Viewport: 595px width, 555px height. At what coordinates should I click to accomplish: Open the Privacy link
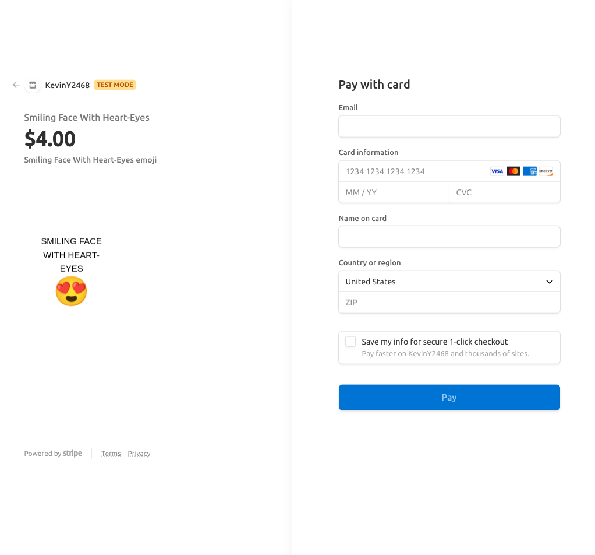(139, 454)
